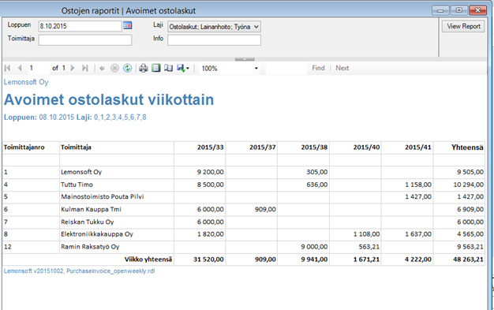Click the 48 263,21 grand total
The height and width of the screenshot is (310, 494).
[x=468, y=260]
